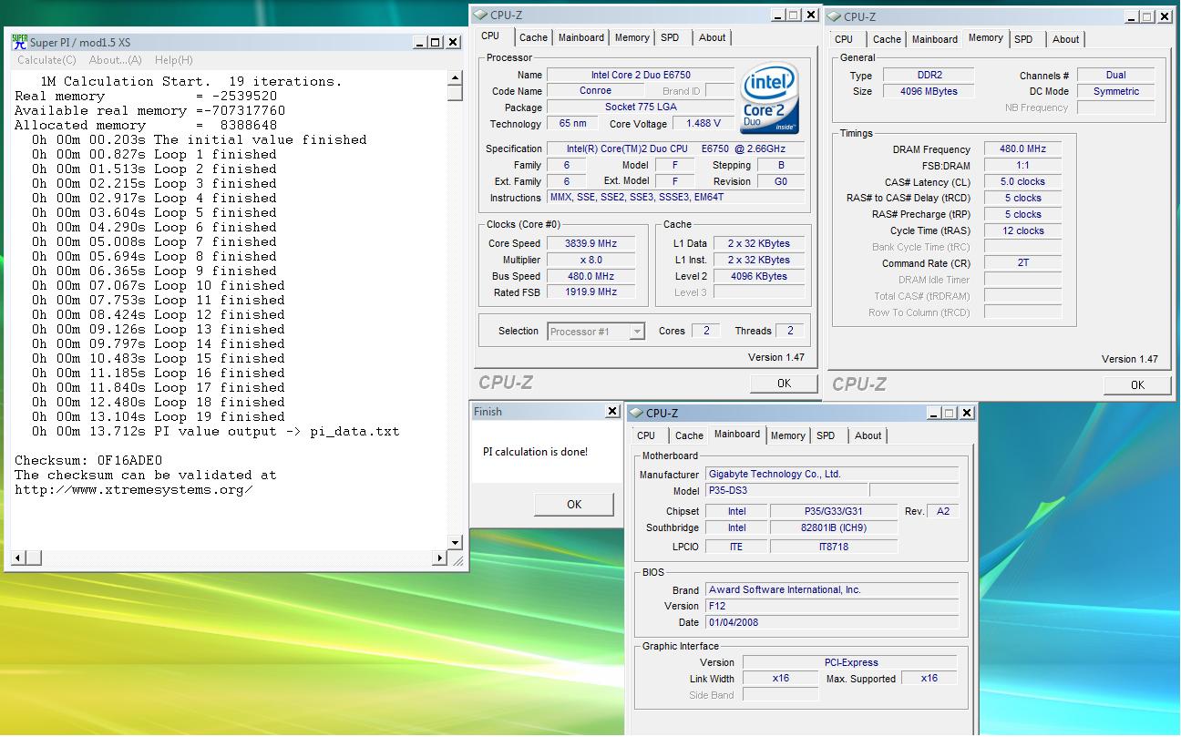
Task: Select SPD tab in the Mainboard CPU-Z window
Action: click(826, 435)
